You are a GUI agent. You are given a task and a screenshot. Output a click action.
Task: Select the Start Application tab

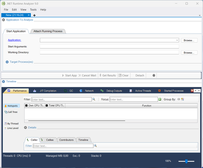click(16, 31)
